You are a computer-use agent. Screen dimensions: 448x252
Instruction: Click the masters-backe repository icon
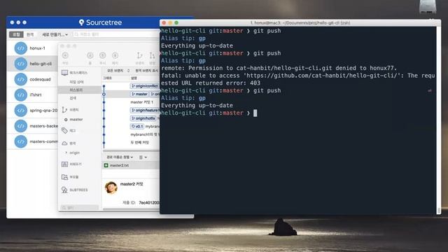pos(21,126)
